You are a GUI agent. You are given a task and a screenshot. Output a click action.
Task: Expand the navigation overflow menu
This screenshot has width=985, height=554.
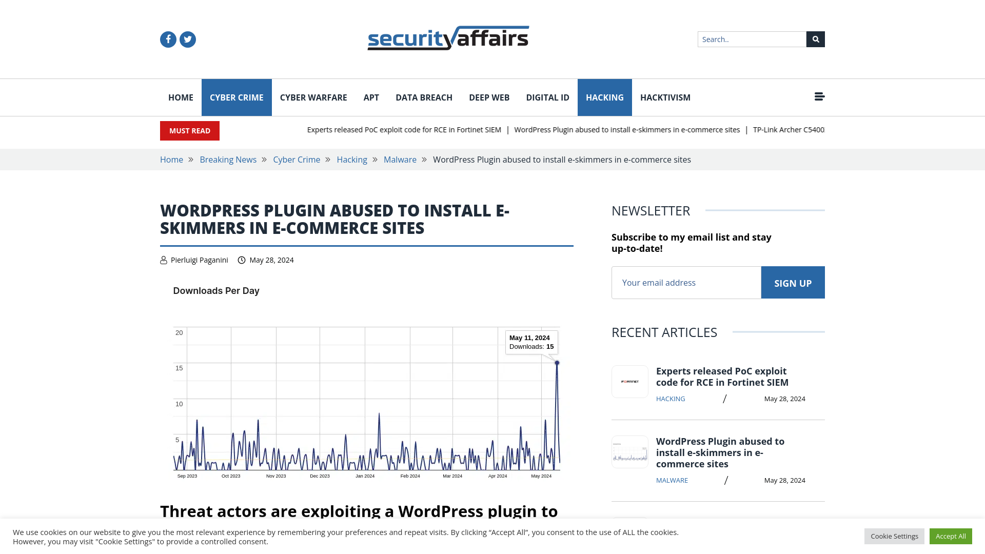(819, 97)
